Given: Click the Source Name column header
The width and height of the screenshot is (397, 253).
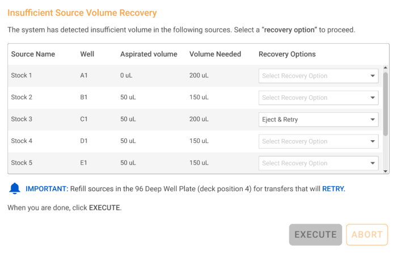Looking at the screenshot, I should tap(33, 54).
